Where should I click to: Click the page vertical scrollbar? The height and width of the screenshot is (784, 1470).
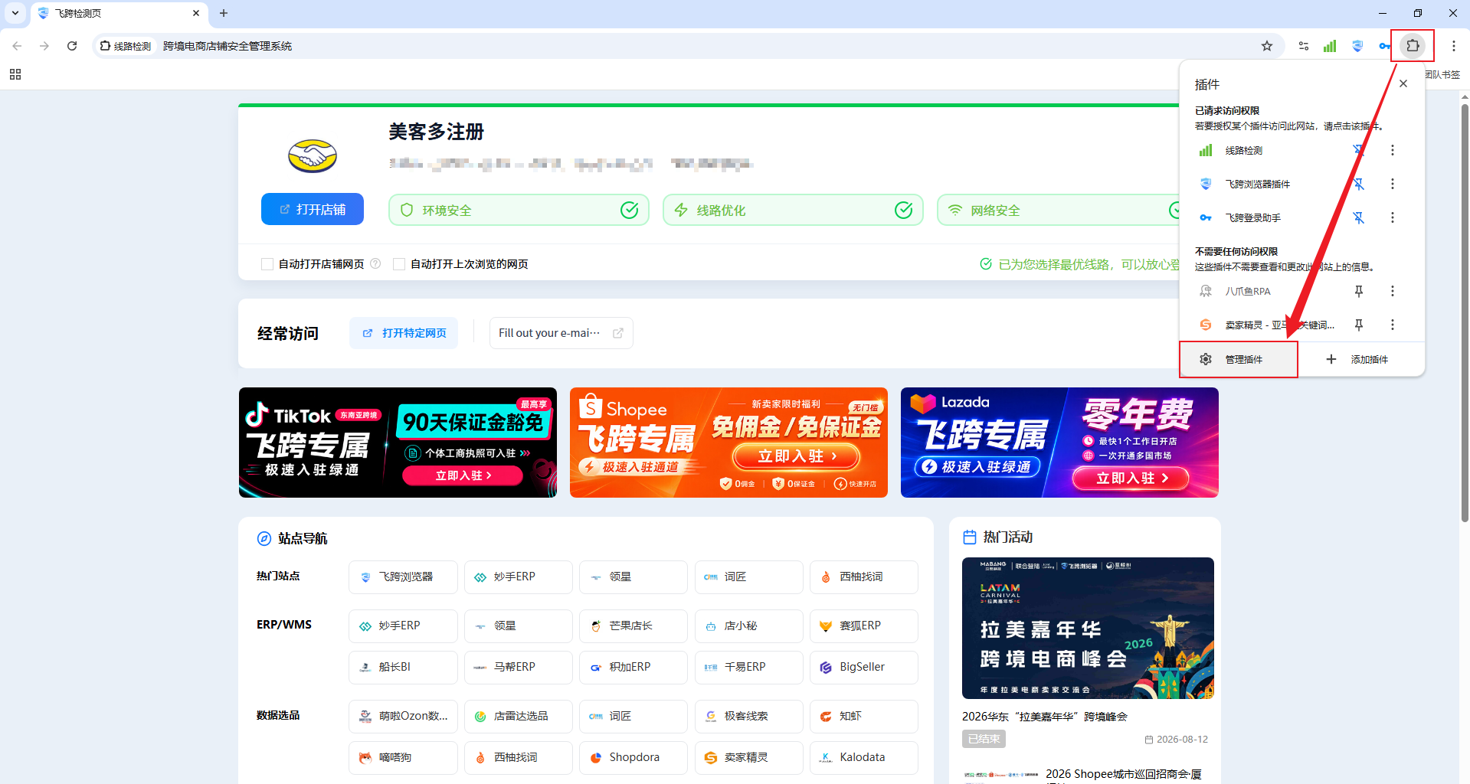tap(1465, 314)
